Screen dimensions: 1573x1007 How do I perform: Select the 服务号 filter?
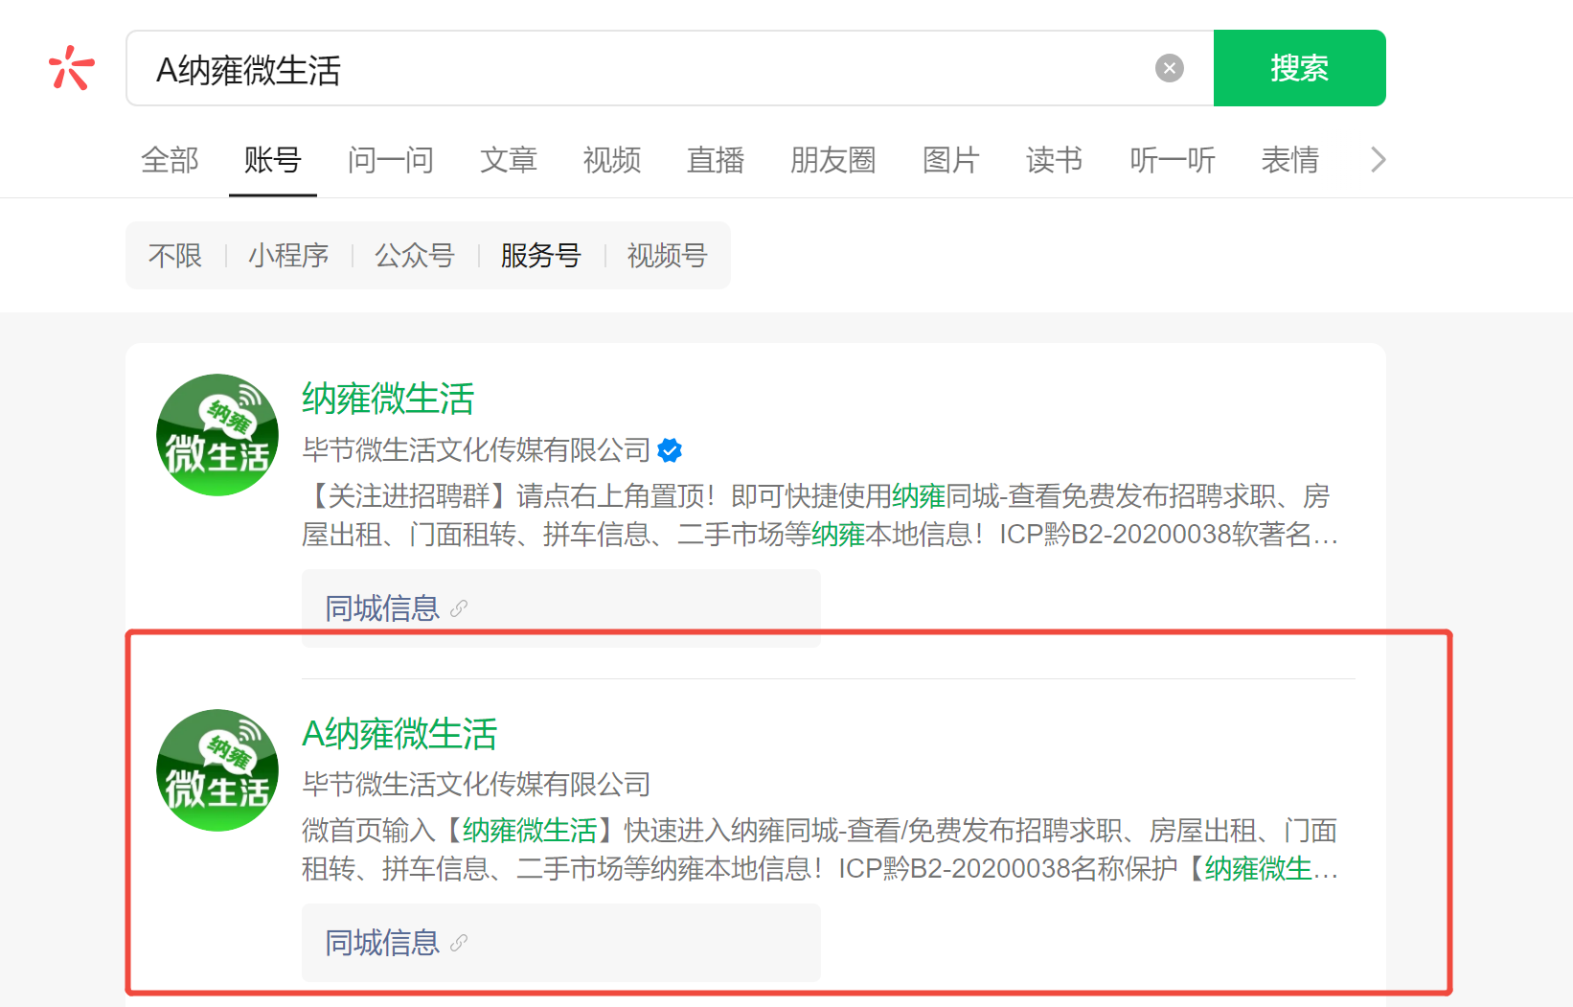[x=541, y=255]
